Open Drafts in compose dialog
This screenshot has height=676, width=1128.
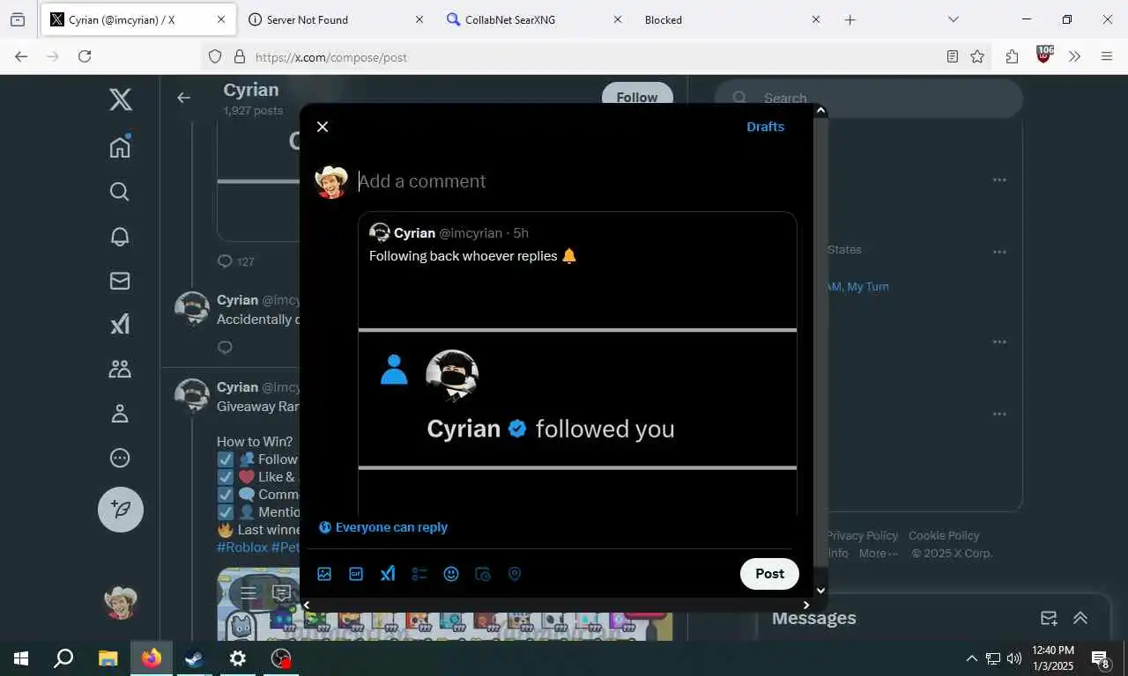point(765,127)
